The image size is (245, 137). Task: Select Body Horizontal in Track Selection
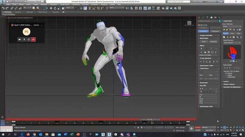point(201,62)
